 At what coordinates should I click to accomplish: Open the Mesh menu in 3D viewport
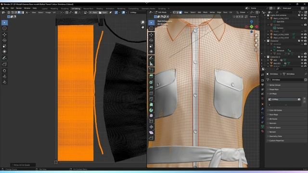pos(205,12)
